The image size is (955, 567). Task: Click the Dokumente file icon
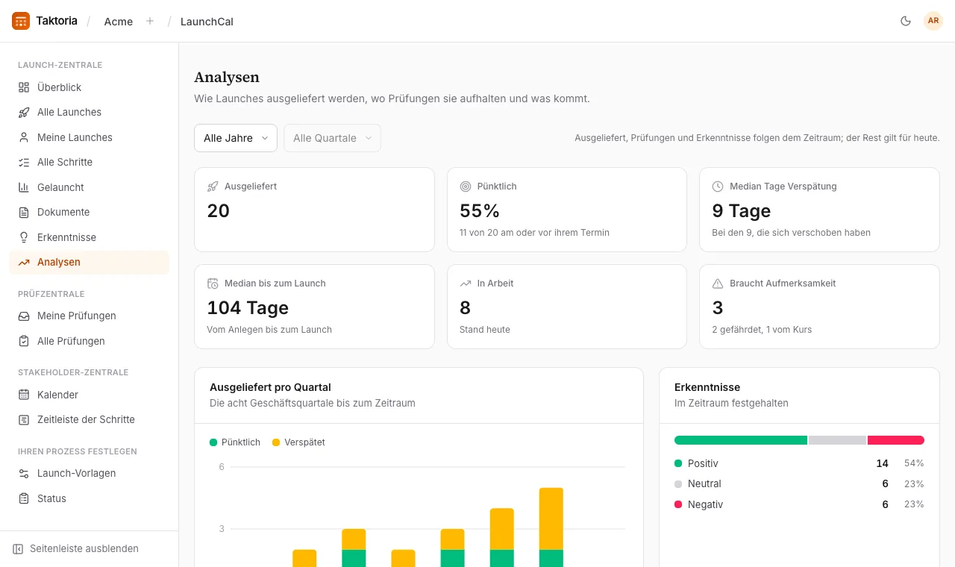24,212
